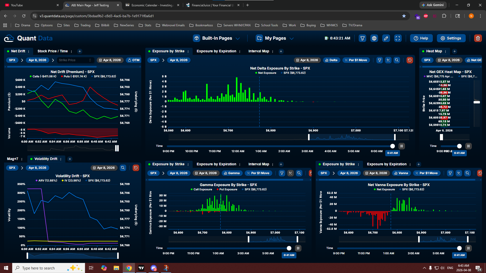Expand the My Pages dropdown
The height and width of the screenshot is (273, 486).
tap(275, 38)
